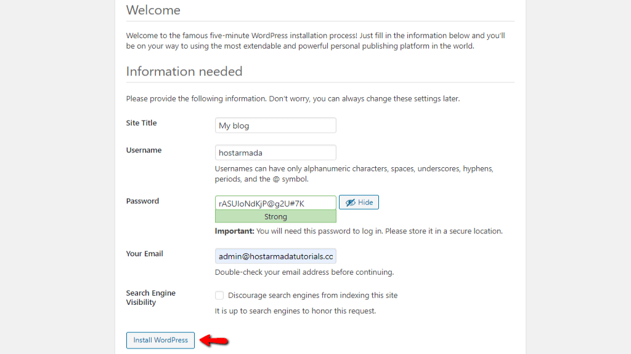
Task: Click the five-minute WordPress installation intro paragraph
Action: 315,41
